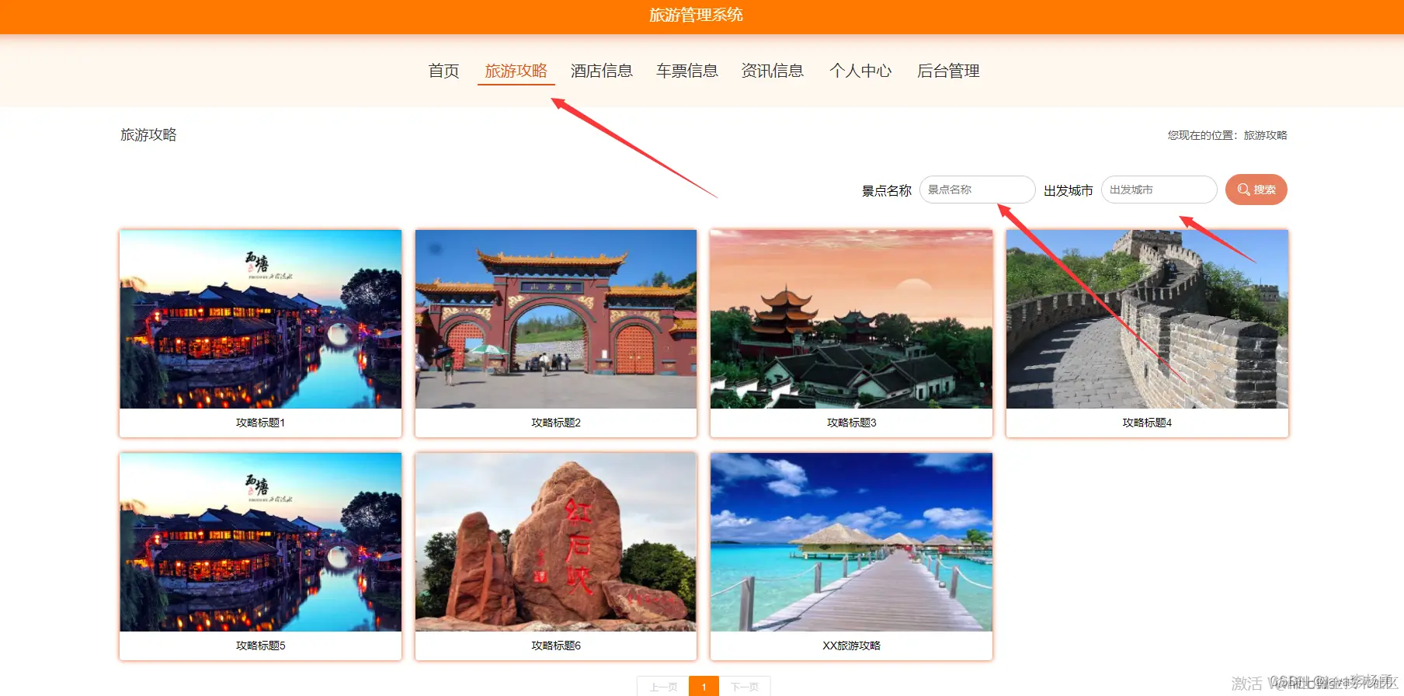Click the 攻略标题5 caption text
The image size is (1404, 696).
click(261, 646)
